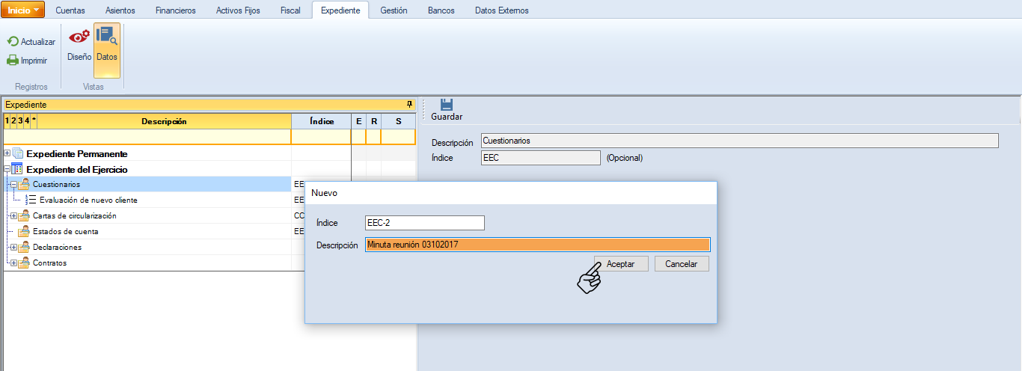This screenshot has width=1022, height=371.
Task: Open the Activos Fijos tab
Action: point(237,10)
